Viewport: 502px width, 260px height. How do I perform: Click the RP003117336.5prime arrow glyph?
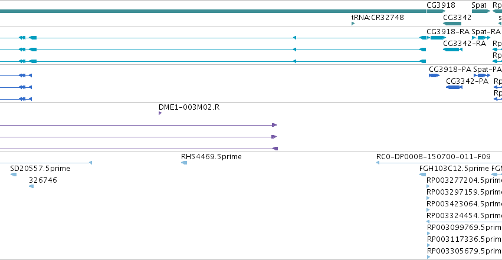[x=429, y=245]
